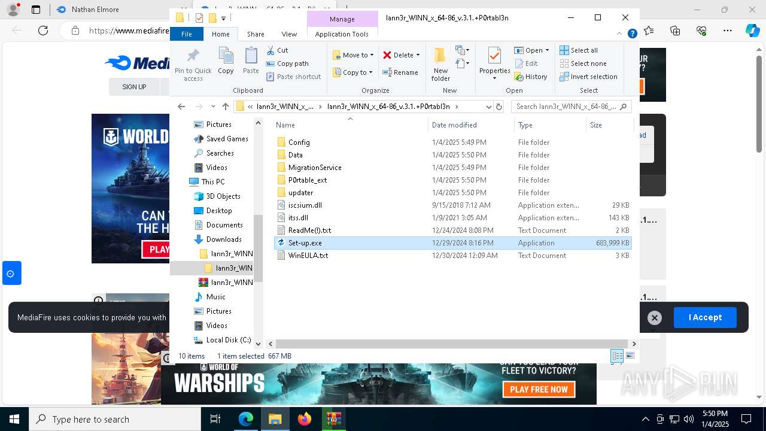The width and height of the screenshot is (766, 431).
Task: Accept MediaFire cookies
Action: pos(705,317)
